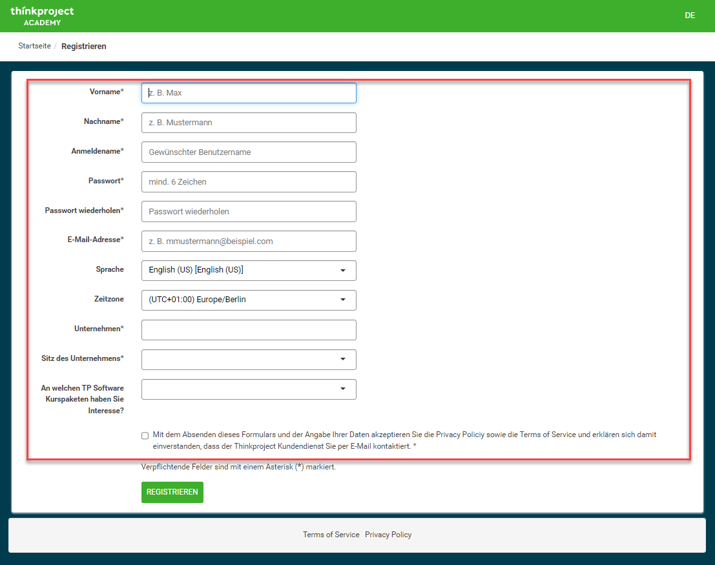Focus the Passwort wiederholen field

(x=249, y=212)
